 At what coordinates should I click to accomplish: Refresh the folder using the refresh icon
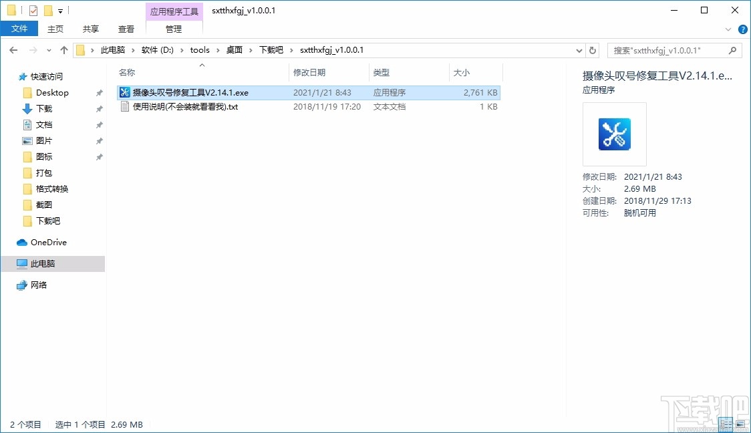(x=593, y=49)
